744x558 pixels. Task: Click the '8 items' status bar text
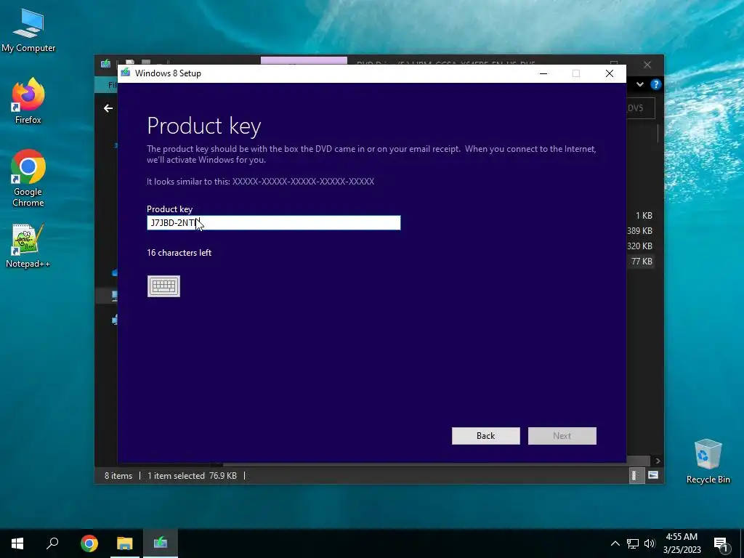point(118,475)
